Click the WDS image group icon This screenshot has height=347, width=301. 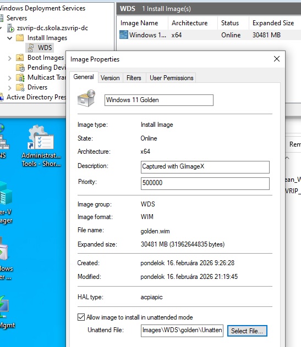tap(31, 48)
